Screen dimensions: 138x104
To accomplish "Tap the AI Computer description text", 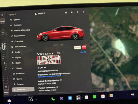I will tap(54, 74).
